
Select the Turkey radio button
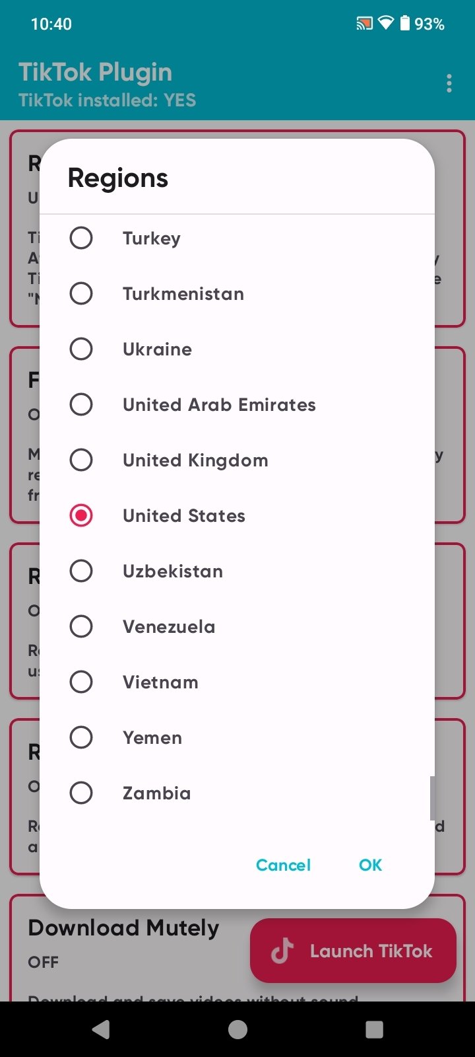81,238
